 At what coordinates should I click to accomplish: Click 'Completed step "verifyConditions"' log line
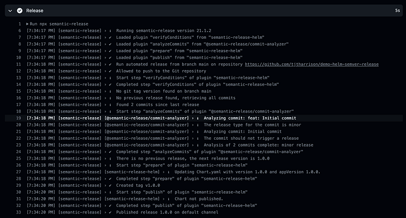198,85
